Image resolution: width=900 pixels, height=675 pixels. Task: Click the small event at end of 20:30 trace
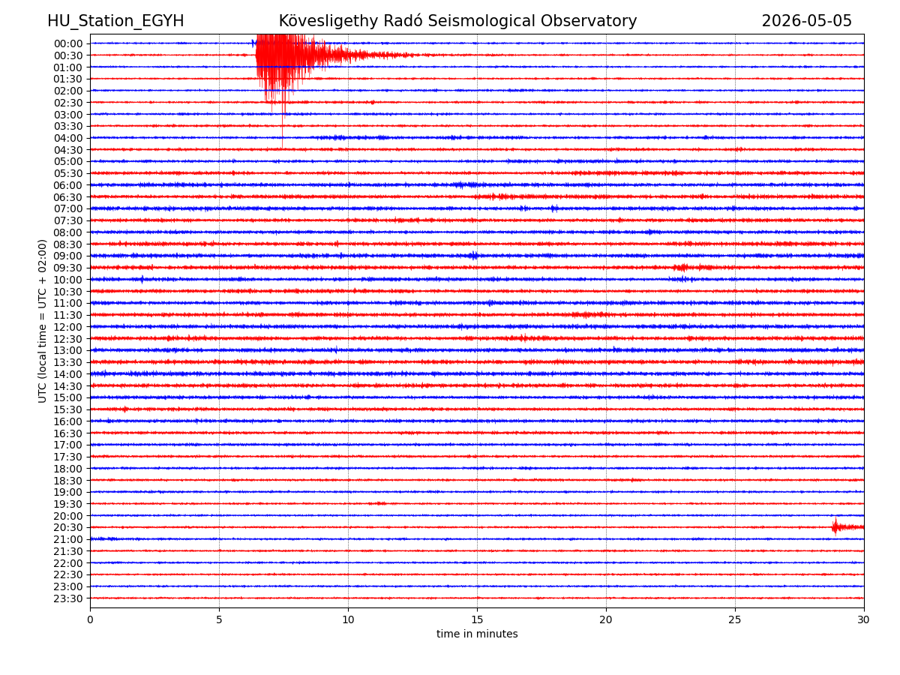point(846,527)
